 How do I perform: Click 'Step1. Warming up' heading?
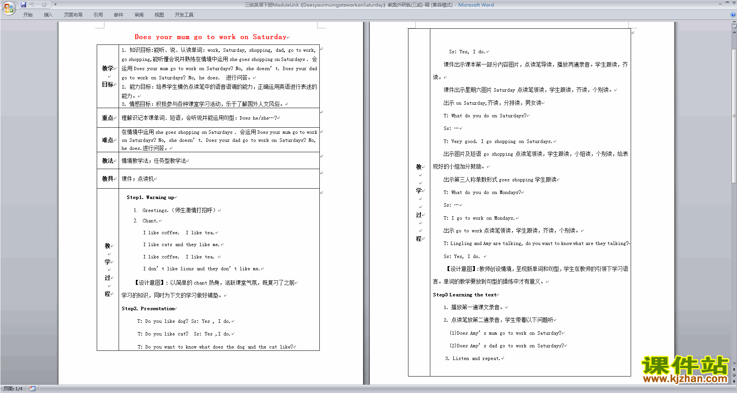pos(150,197)
